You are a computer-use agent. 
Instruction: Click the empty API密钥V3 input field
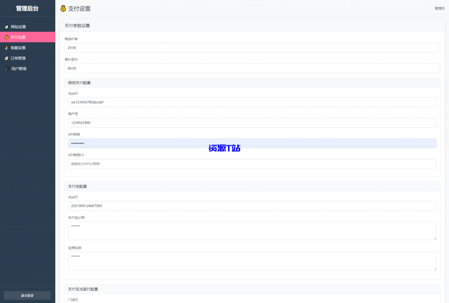point(252,164)
